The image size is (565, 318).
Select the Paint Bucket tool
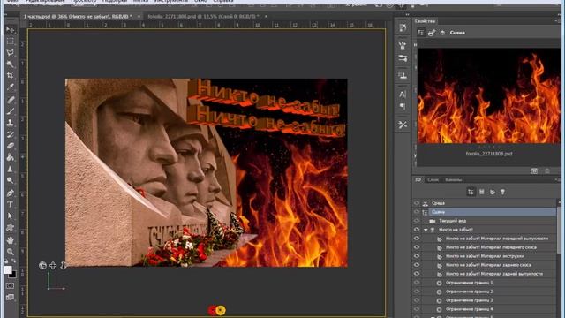point(10,157)
